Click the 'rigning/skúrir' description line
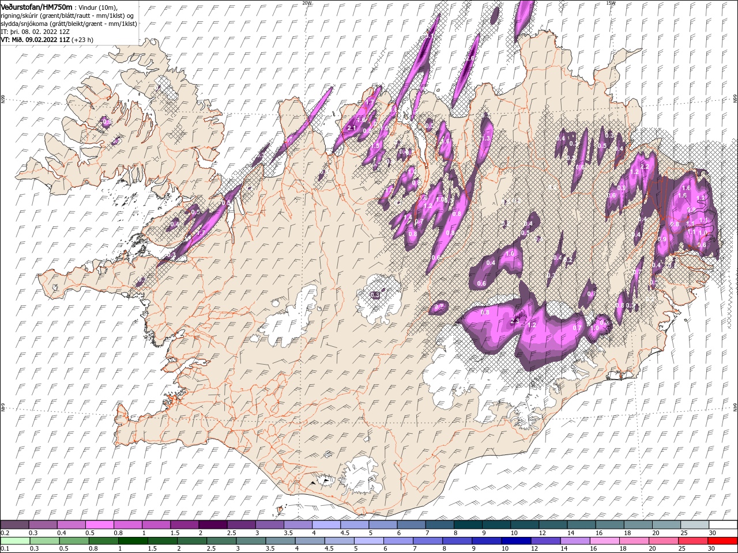Viewport: 738px width, 553px height. (x=67, y=15)
